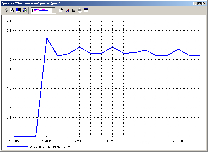Click the x-axis label '1.2005'
The width and height of the screenshot is (208, 152).
(14, 141)
